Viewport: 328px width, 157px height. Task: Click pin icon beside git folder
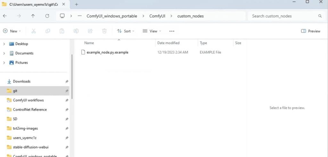point(67,91)
